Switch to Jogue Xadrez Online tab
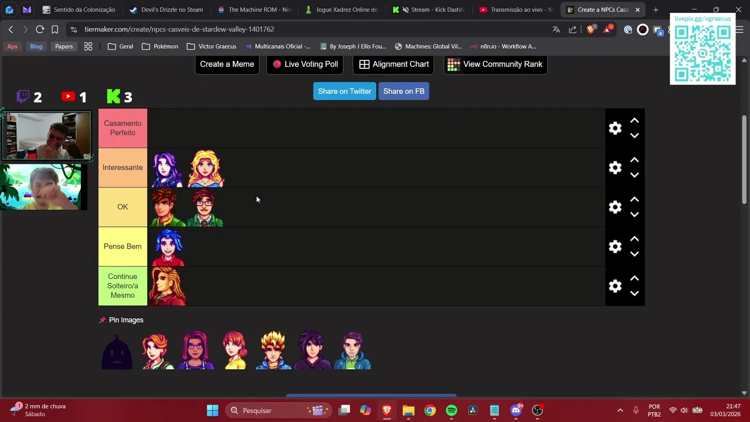Viewport: 750px width, 422px height. coord(342,10)
